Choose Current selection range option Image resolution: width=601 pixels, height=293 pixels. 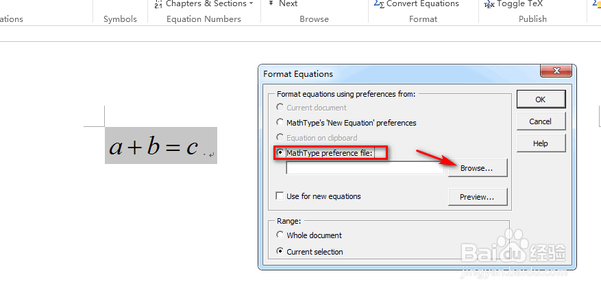[x=280, y=252]
